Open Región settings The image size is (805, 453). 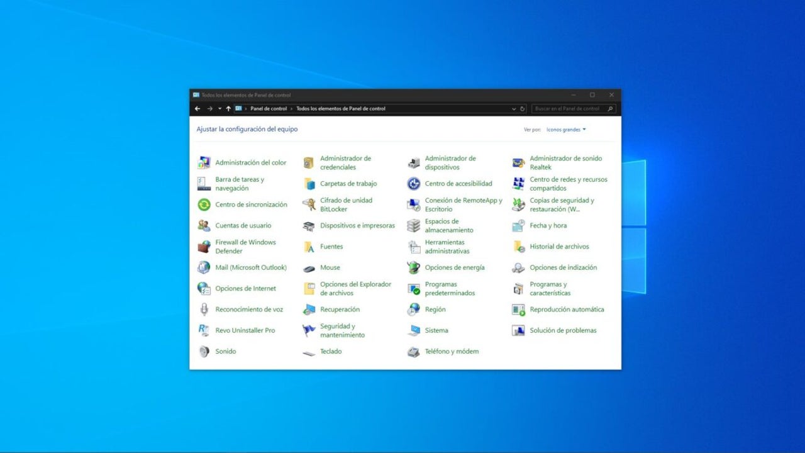(x=436, y=309)
